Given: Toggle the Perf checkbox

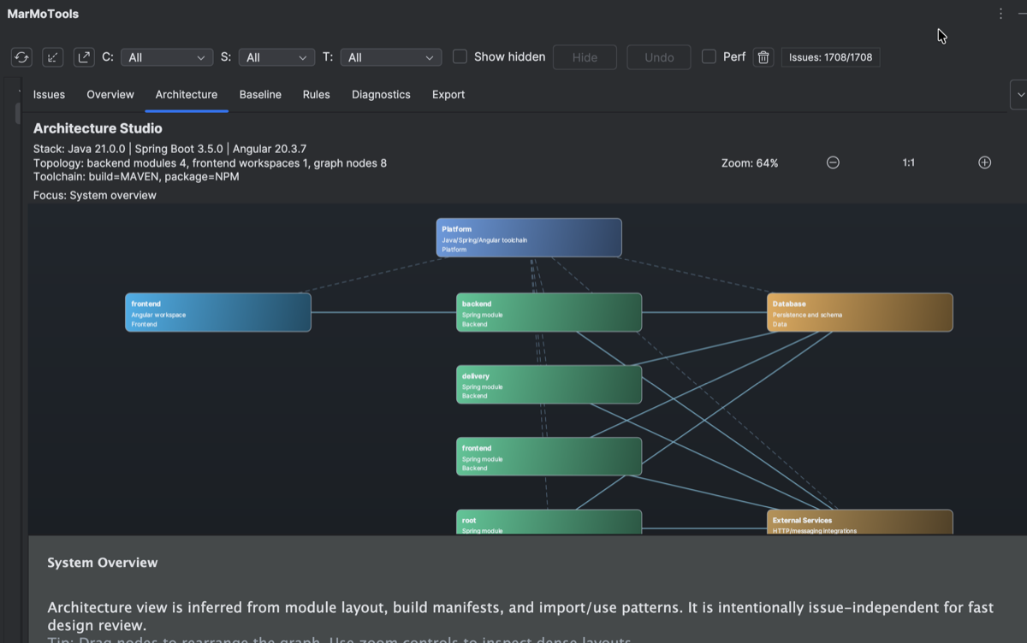Looking at the screenshot, I should point(709,56).
